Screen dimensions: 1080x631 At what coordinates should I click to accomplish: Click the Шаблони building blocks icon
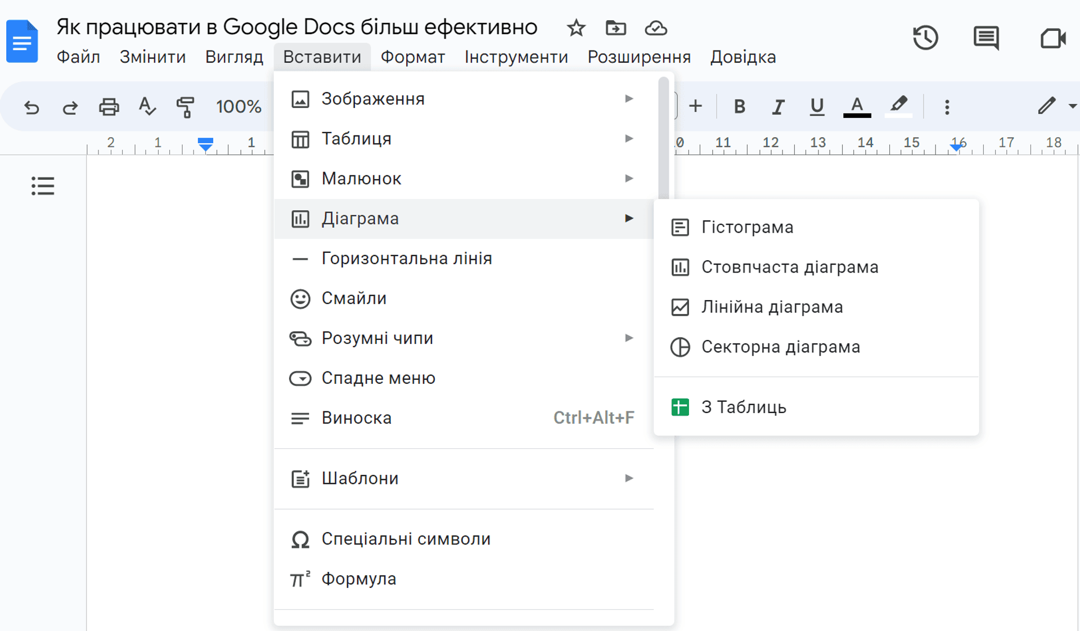(x=300, y=479)
